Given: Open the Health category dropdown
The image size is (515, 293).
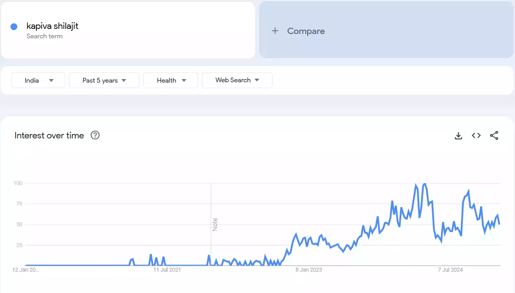Looking at the screenshot, I should (170, 80).
